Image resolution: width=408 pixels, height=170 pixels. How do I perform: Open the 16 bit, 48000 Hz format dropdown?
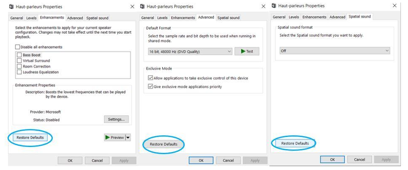tap(190, 51)
